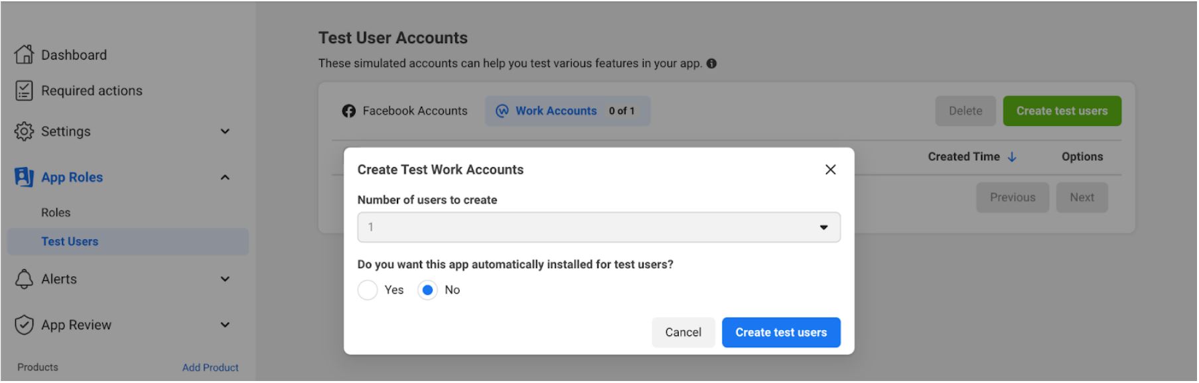Click the Required actions checklist icon
This screenshot has width=1199, height=383.
pyautogui.click(x=24, y=91)
